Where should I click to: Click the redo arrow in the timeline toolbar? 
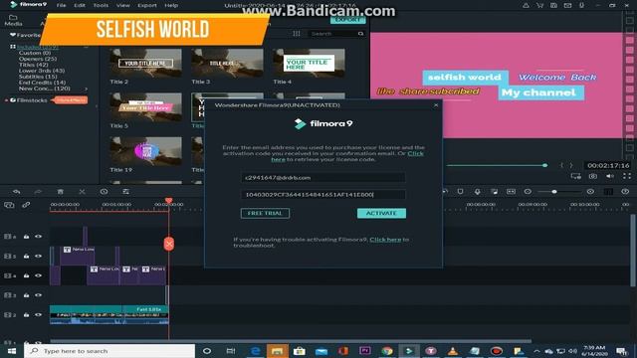(38, 192)
